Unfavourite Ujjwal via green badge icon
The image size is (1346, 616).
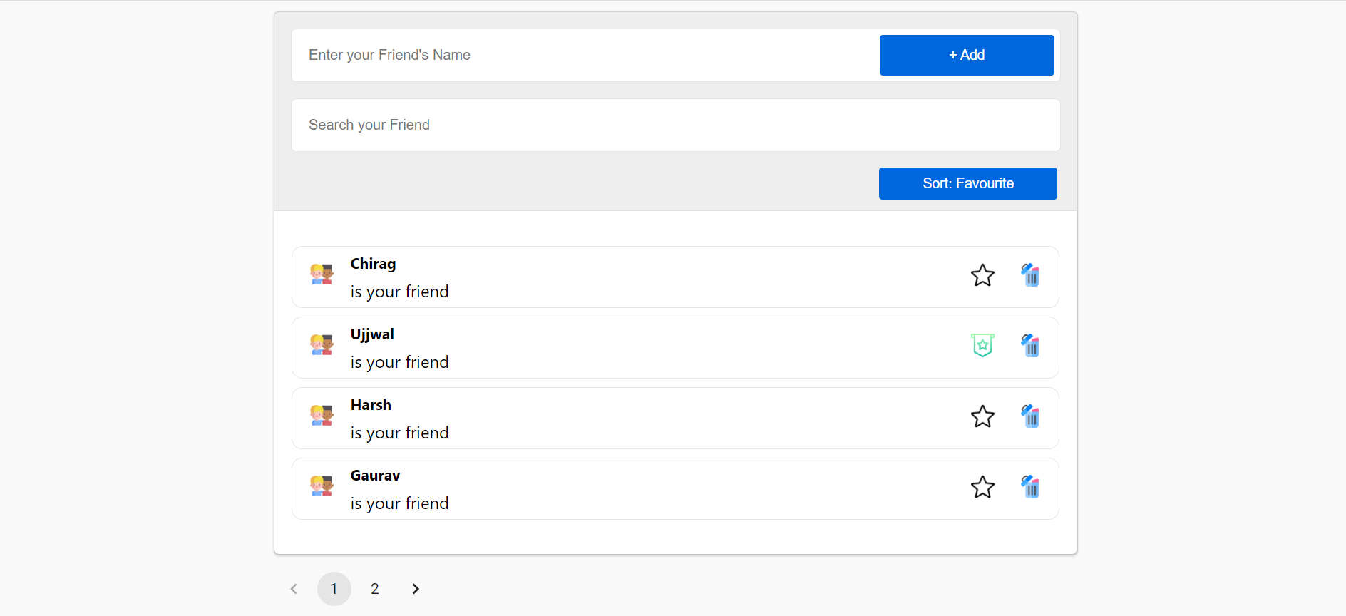point(982,346)
